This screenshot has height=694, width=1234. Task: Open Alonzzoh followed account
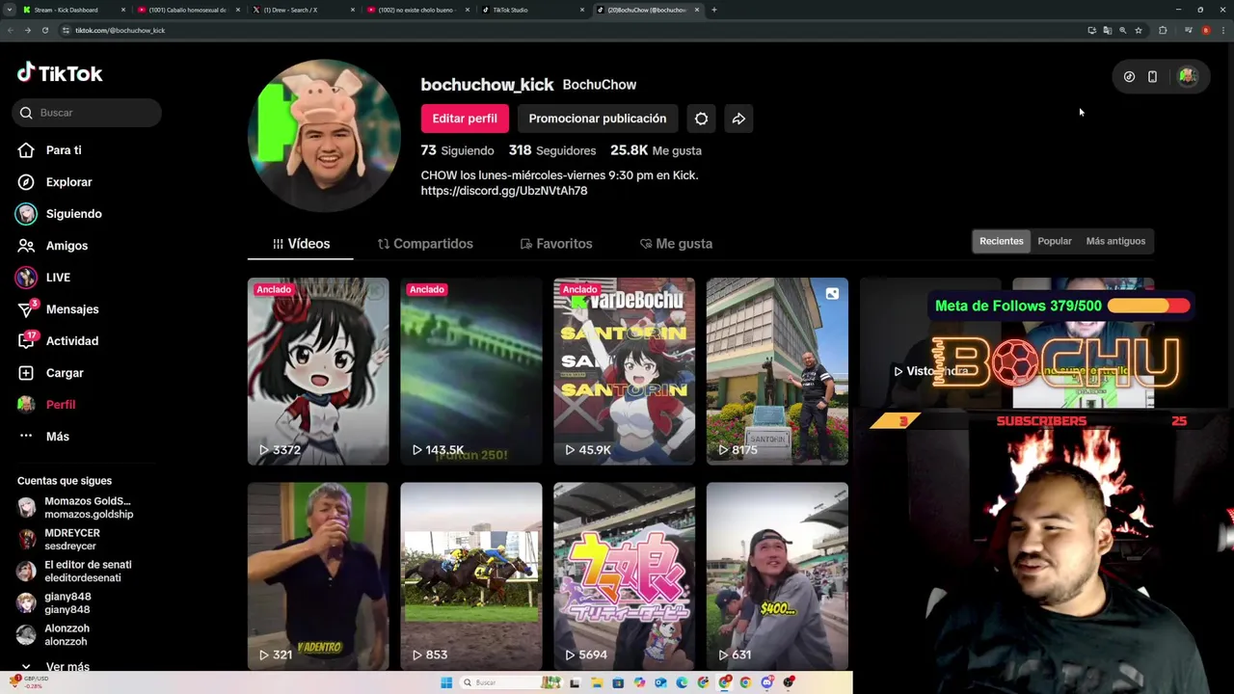click(53, 635)
